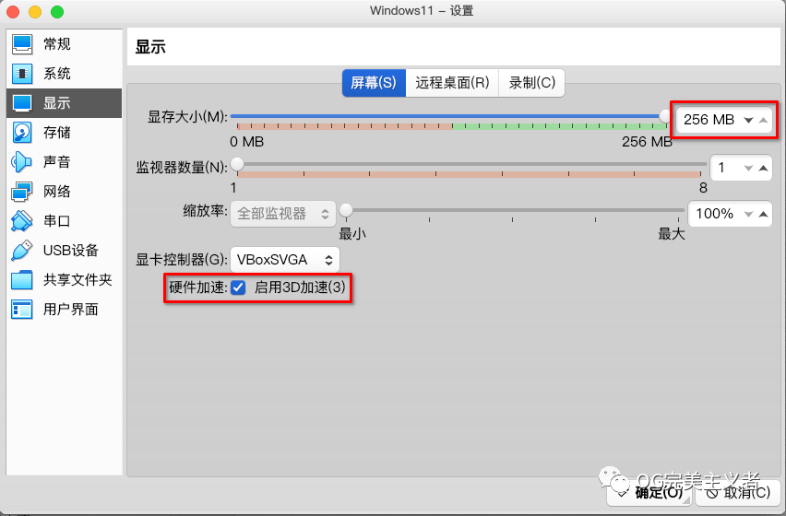Open the USB设备 plug icon
The width and height of the screenshot is (786, 516).
click(x=22, y=251)
